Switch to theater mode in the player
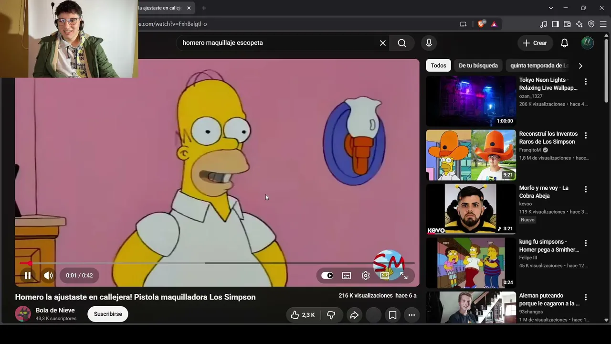 tap(385, 276)
